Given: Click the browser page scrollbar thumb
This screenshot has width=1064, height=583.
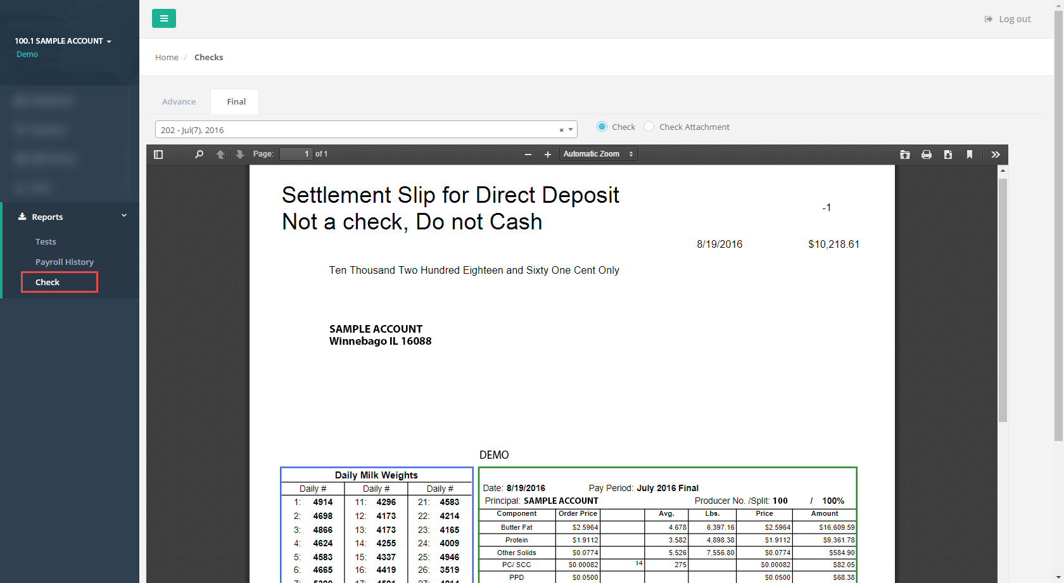Looking at the screenshot, I should (x=1059, y=225).
